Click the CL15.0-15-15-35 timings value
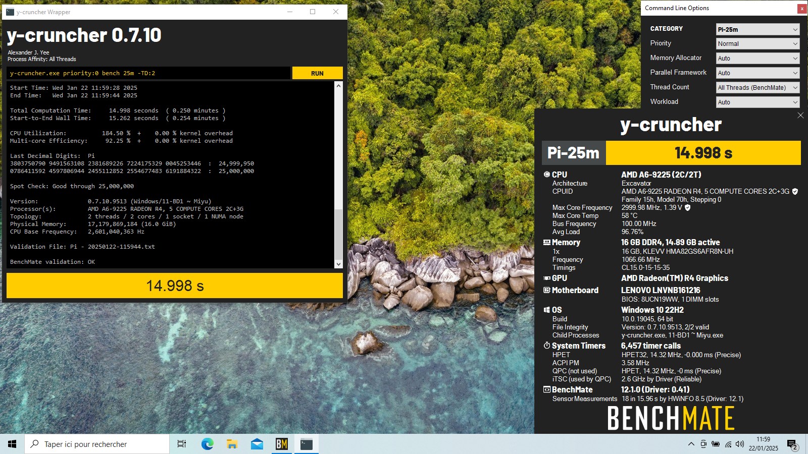This screenshot has height=454, width=808. tap(646, 268)
